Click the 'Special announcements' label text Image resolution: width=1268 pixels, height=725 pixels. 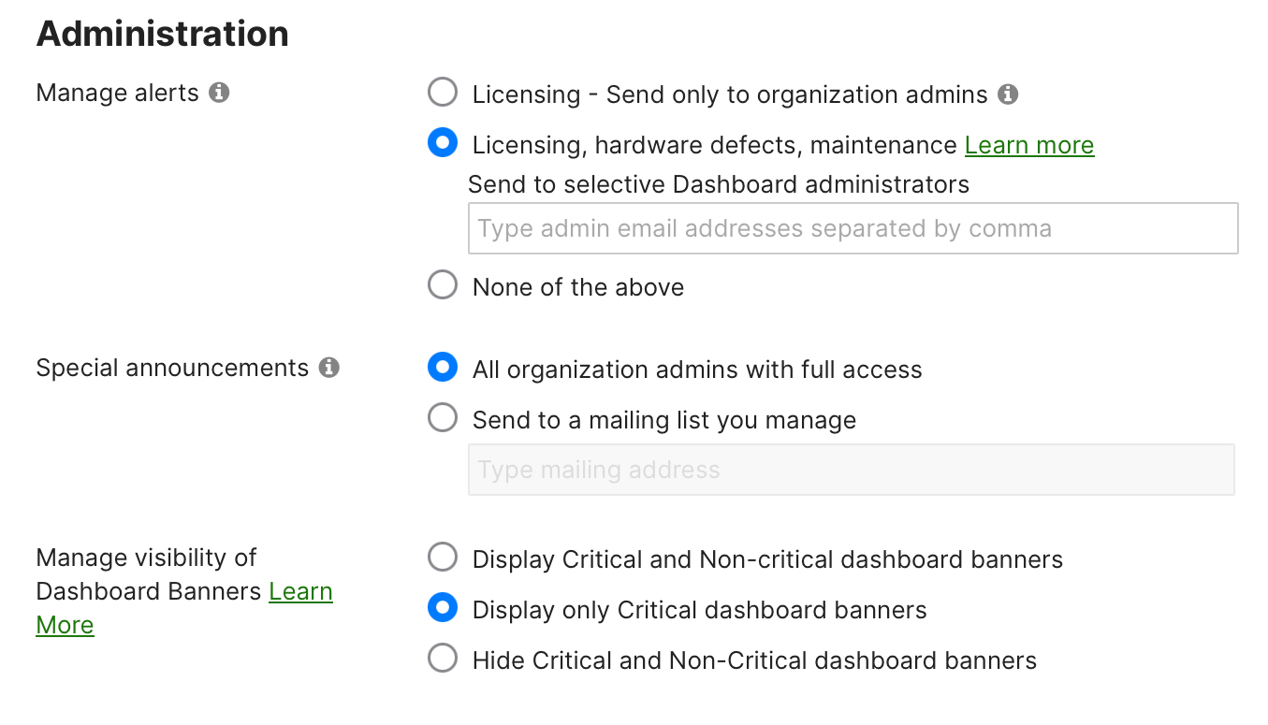(172, 368)
